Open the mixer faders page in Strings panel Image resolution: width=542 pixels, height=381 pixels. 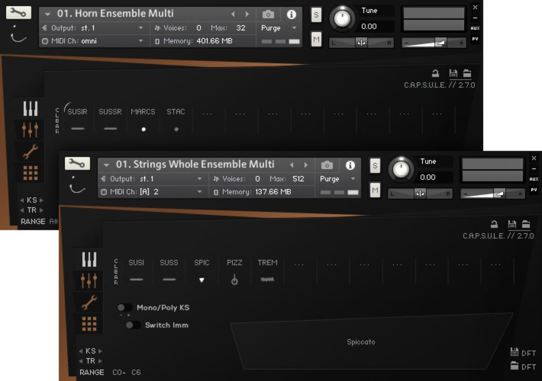(x=89, y=280)
